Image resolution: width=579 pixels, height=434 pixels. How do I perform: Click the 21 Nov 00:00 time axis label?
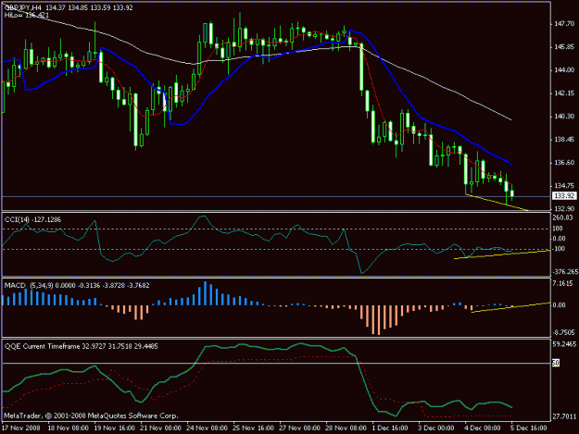[x=161, y=428]
